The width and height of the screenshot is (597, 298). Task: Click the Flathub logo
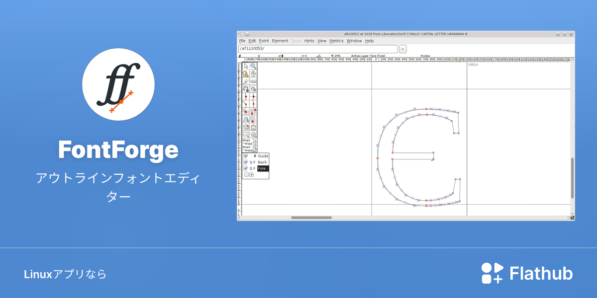(x=527, y=273)
